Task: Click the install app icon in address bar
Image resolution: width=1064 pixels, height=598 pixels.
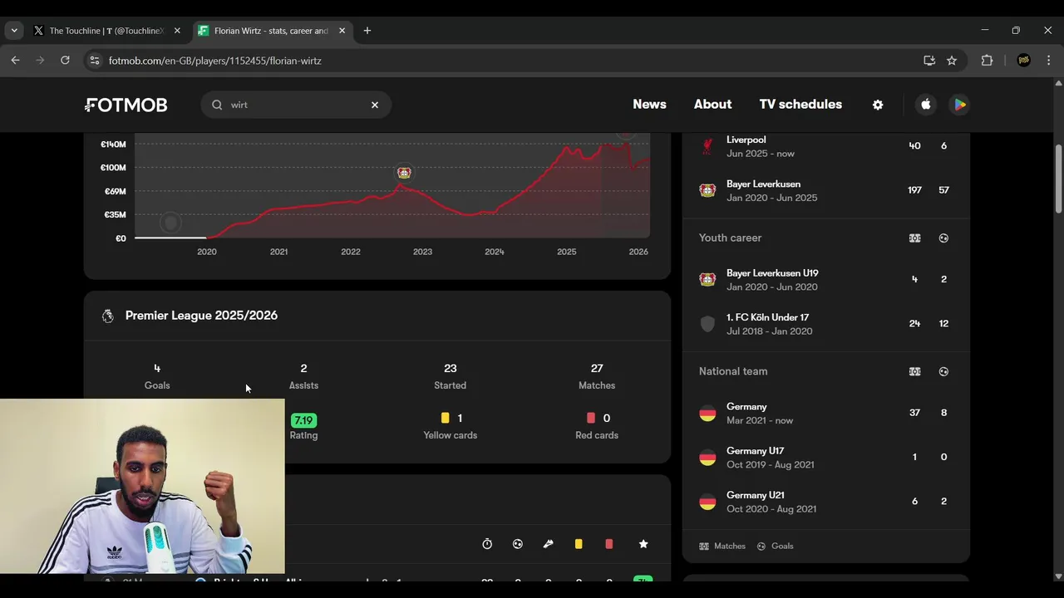Action: pyautogui.click(x=929, y=61)
